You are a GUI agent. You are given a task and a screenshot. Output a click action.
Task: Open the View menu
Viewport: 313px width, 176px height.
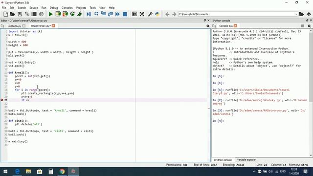coord(102,8)
